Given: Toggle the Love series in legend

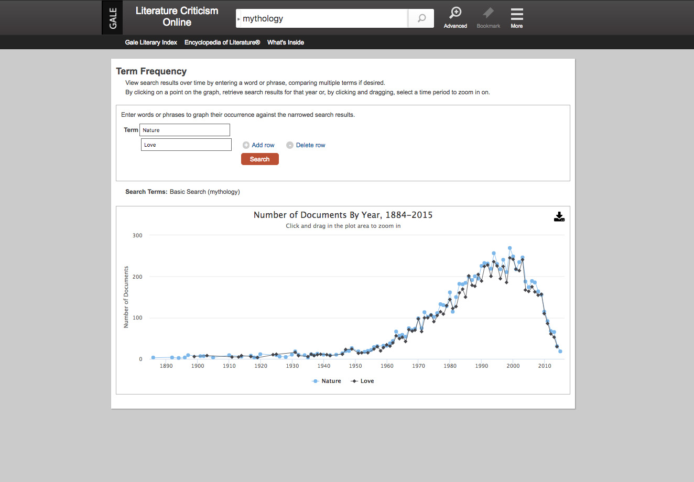Looking at the screenshot, I should 363,381.
